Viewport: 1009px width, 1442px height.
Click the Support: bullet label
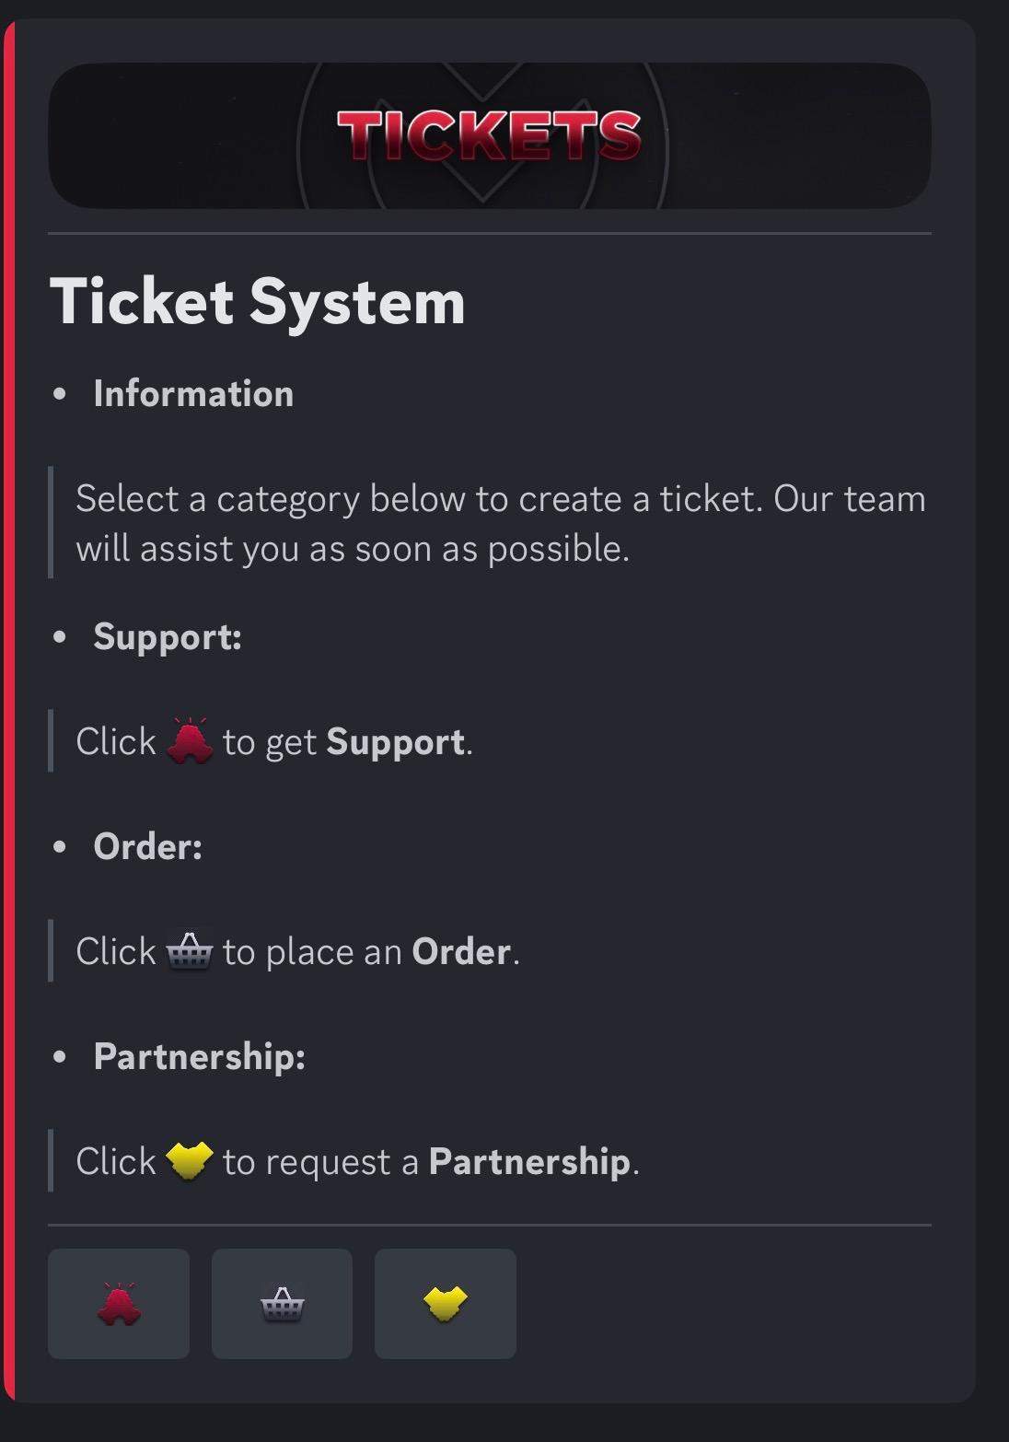click(x=167, y=637)
